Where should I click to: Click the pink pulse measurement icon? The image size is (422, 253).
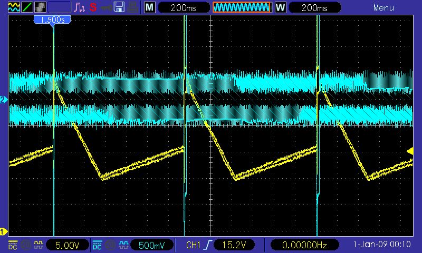click(x=79, y=7)
